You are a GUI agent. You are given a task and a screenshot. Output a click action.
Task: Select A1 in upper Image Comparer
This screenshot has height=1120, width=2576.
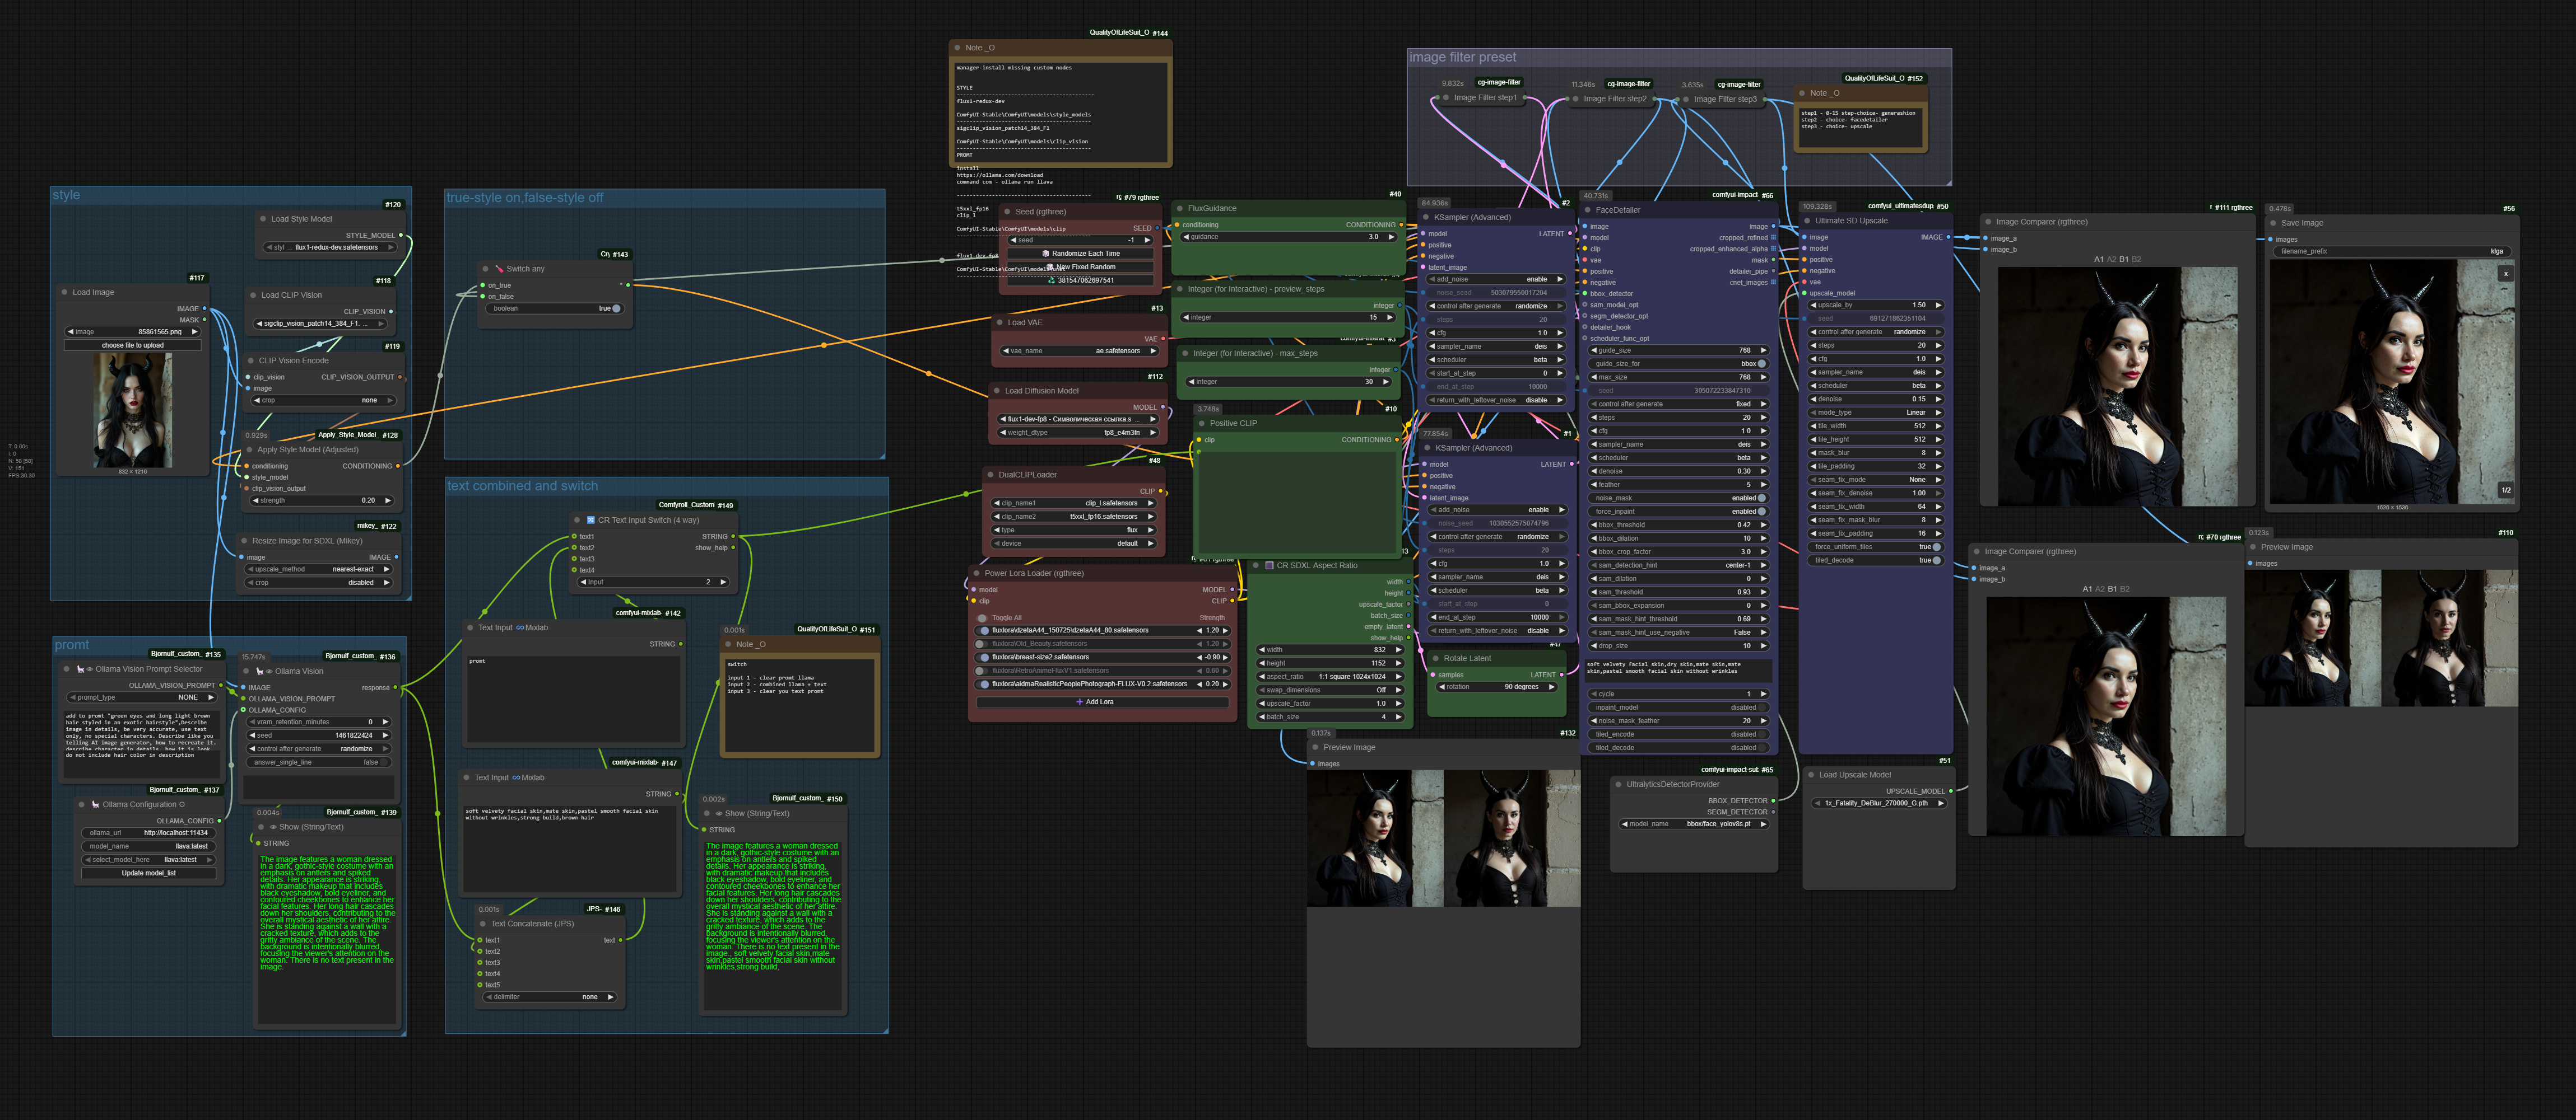tap(2099, 260)
